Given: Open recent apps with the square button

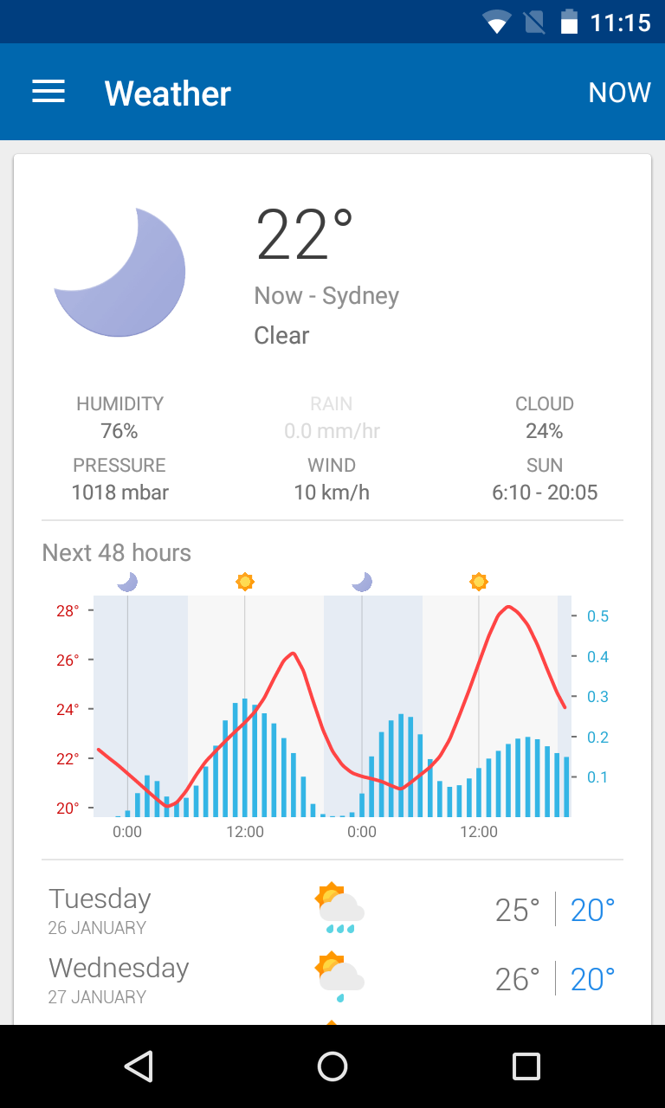Looking at the screenshot, I should [x=526, y=1066].
